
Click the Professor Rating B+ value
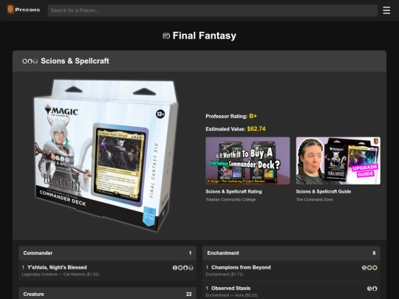click(253, 116)
